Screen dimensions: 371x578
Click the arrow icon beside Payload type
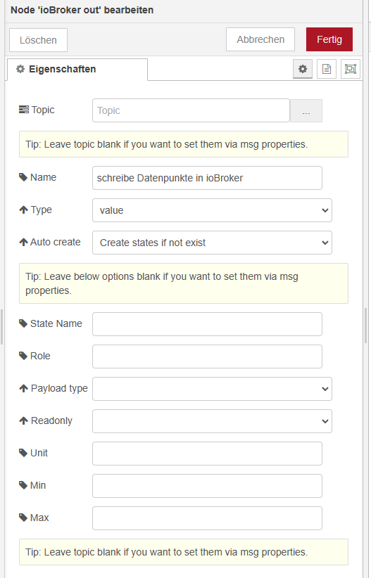coord(24,389)
